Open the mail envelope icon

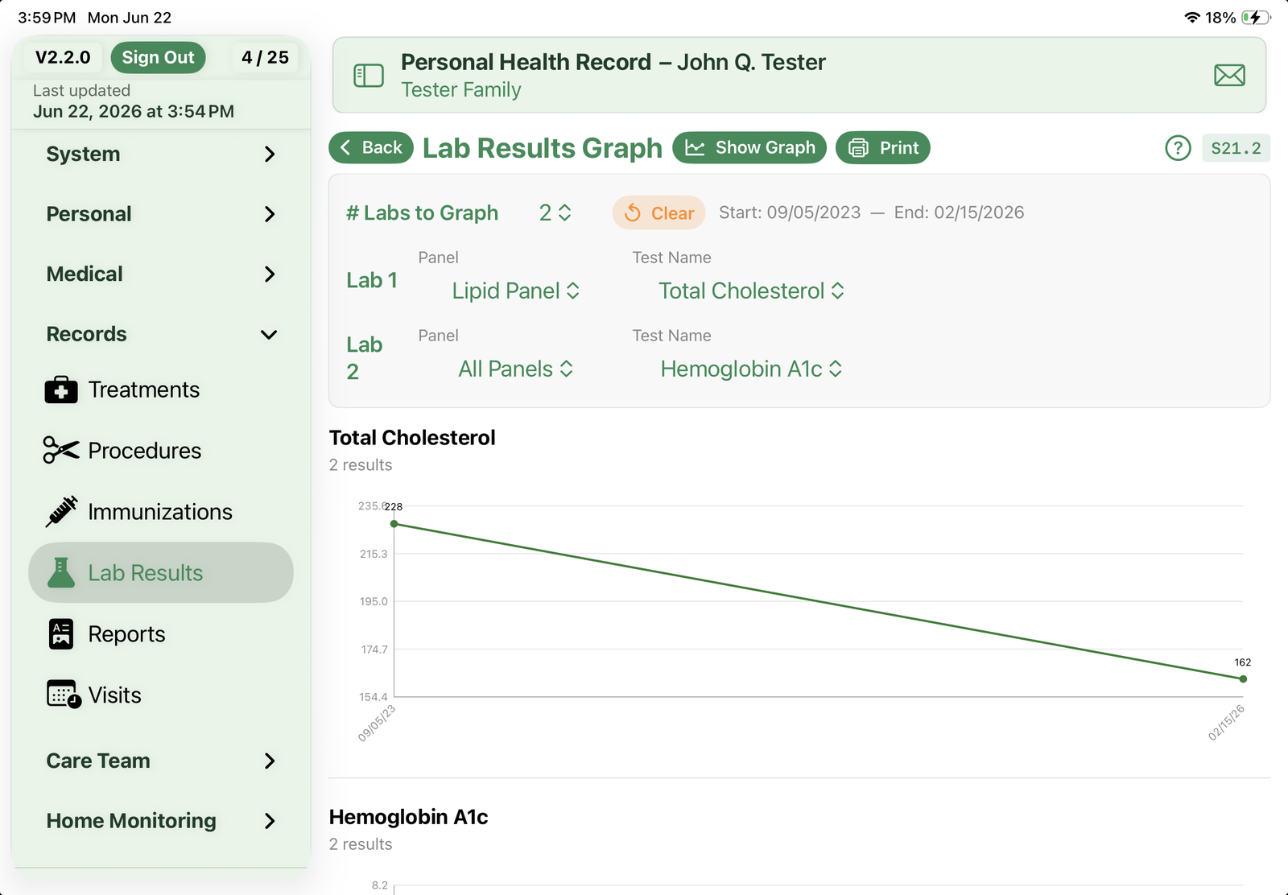tap(1229, 76)
